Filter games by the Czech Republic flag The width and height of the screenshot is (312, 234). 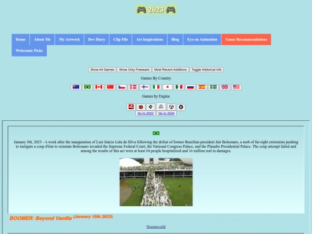click(122, 87)
